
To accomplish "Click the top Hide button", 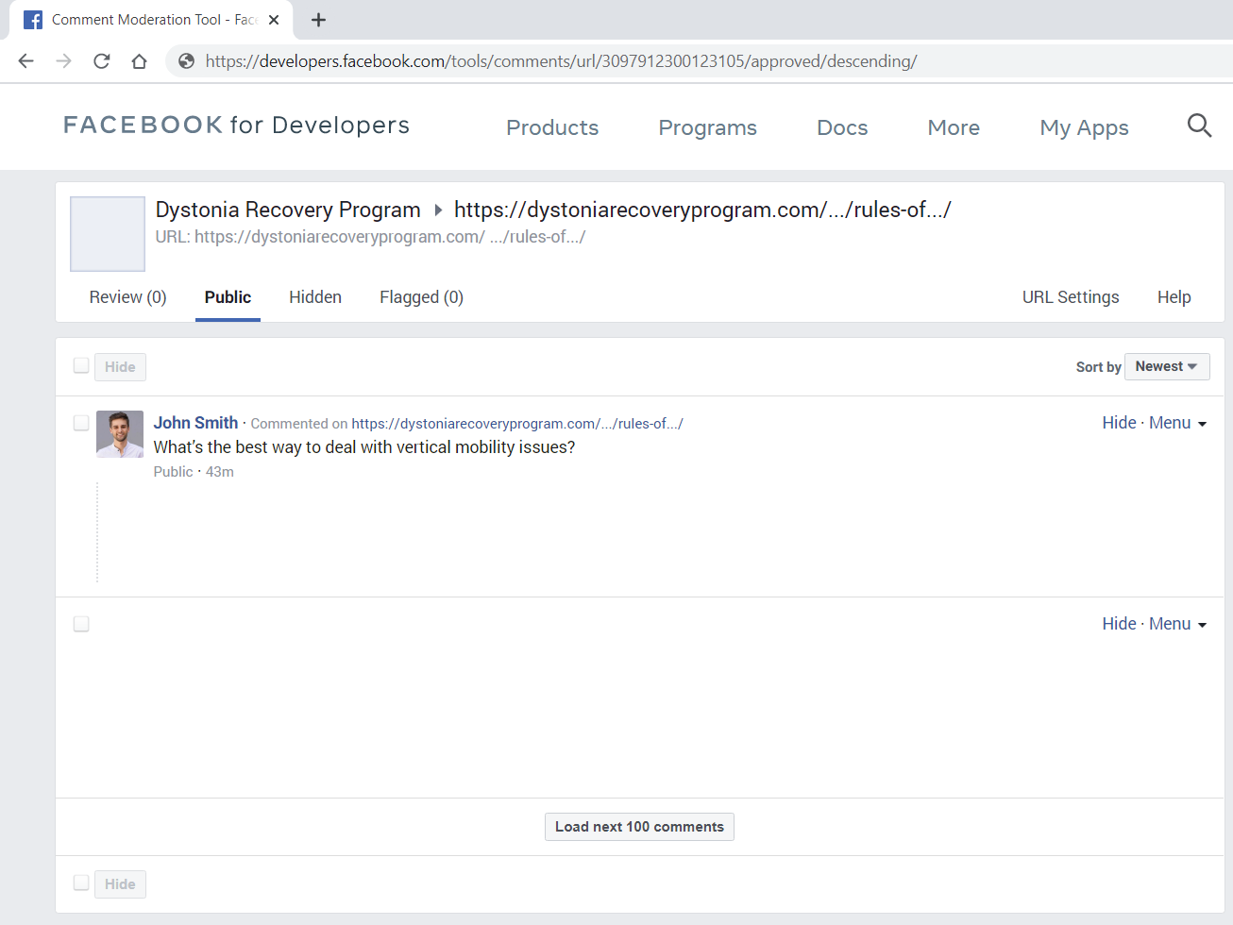I will click(x=120, y=366).
